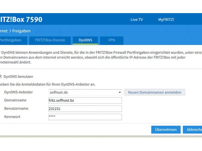The width and height of the screenshot is (202, 151).
Task: Click the Kennwort label
Action: click(12, 117)
